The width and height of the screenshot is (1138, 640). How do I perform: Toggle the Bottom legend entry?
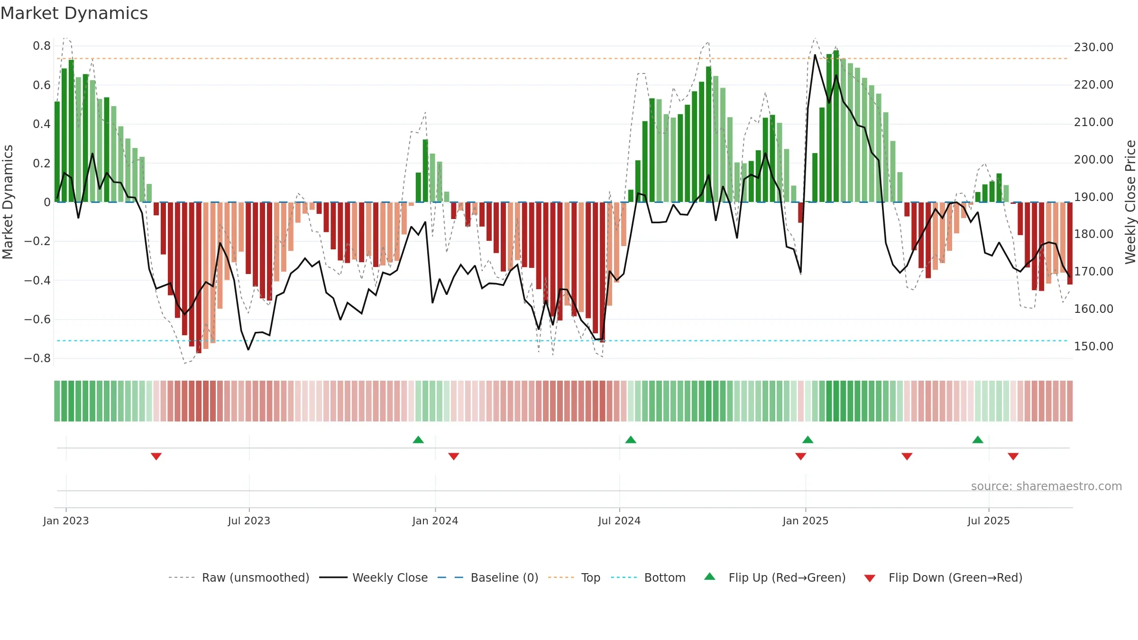(648, 577)
